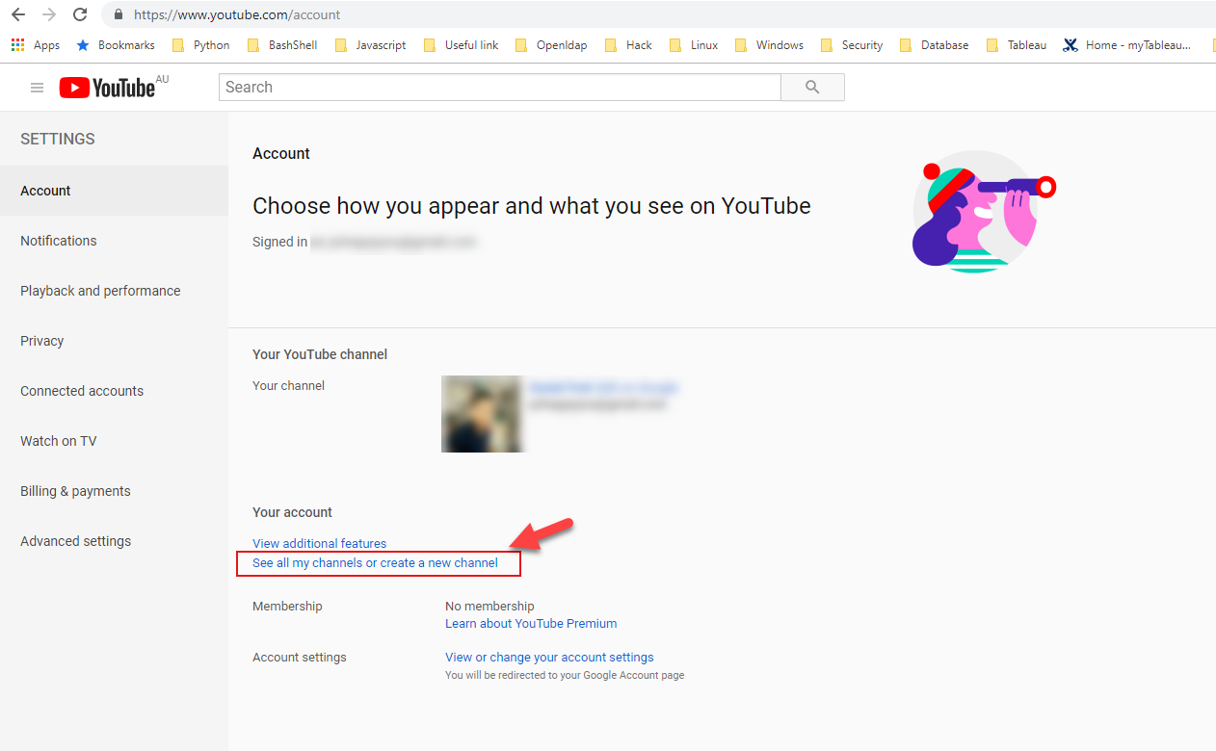Screen dimensions: 1216x751
Task: Open Advanced settings
Action: [x=114, y=541]
